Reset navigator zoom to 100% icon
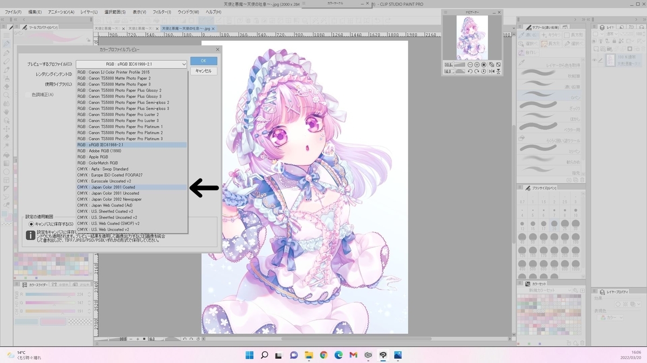 click(484, 65)
